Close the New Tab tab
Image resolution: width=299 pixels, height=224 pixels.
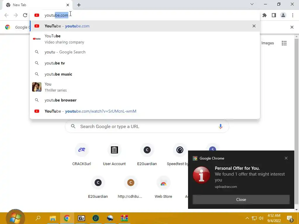pyautogui.click(x=68, y=5)
